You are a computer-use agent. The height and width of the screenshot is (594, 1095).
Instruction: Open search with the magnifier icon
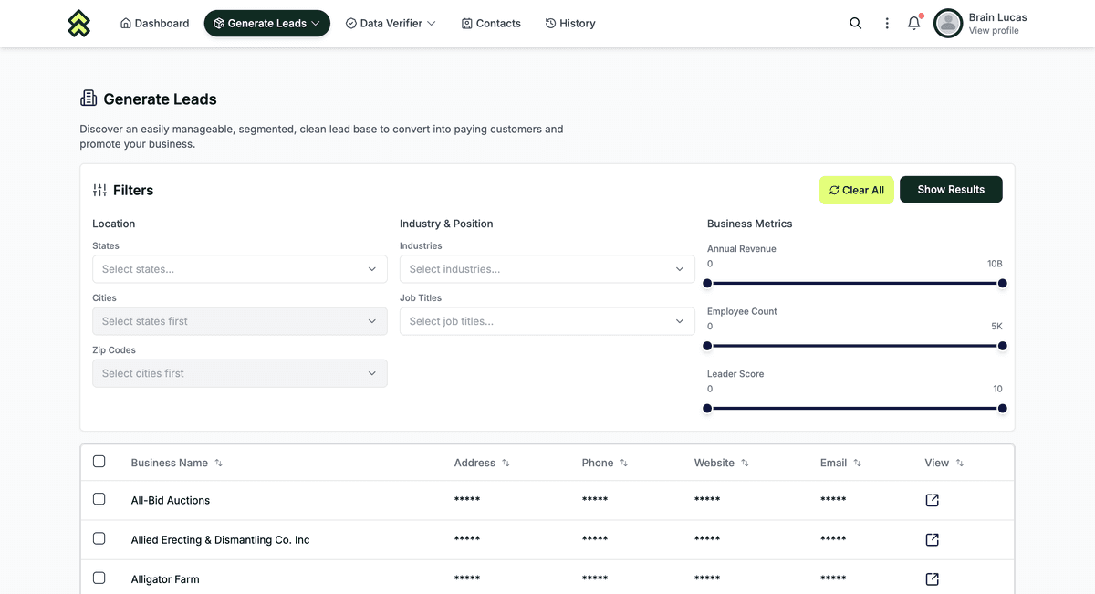[855, 22]
